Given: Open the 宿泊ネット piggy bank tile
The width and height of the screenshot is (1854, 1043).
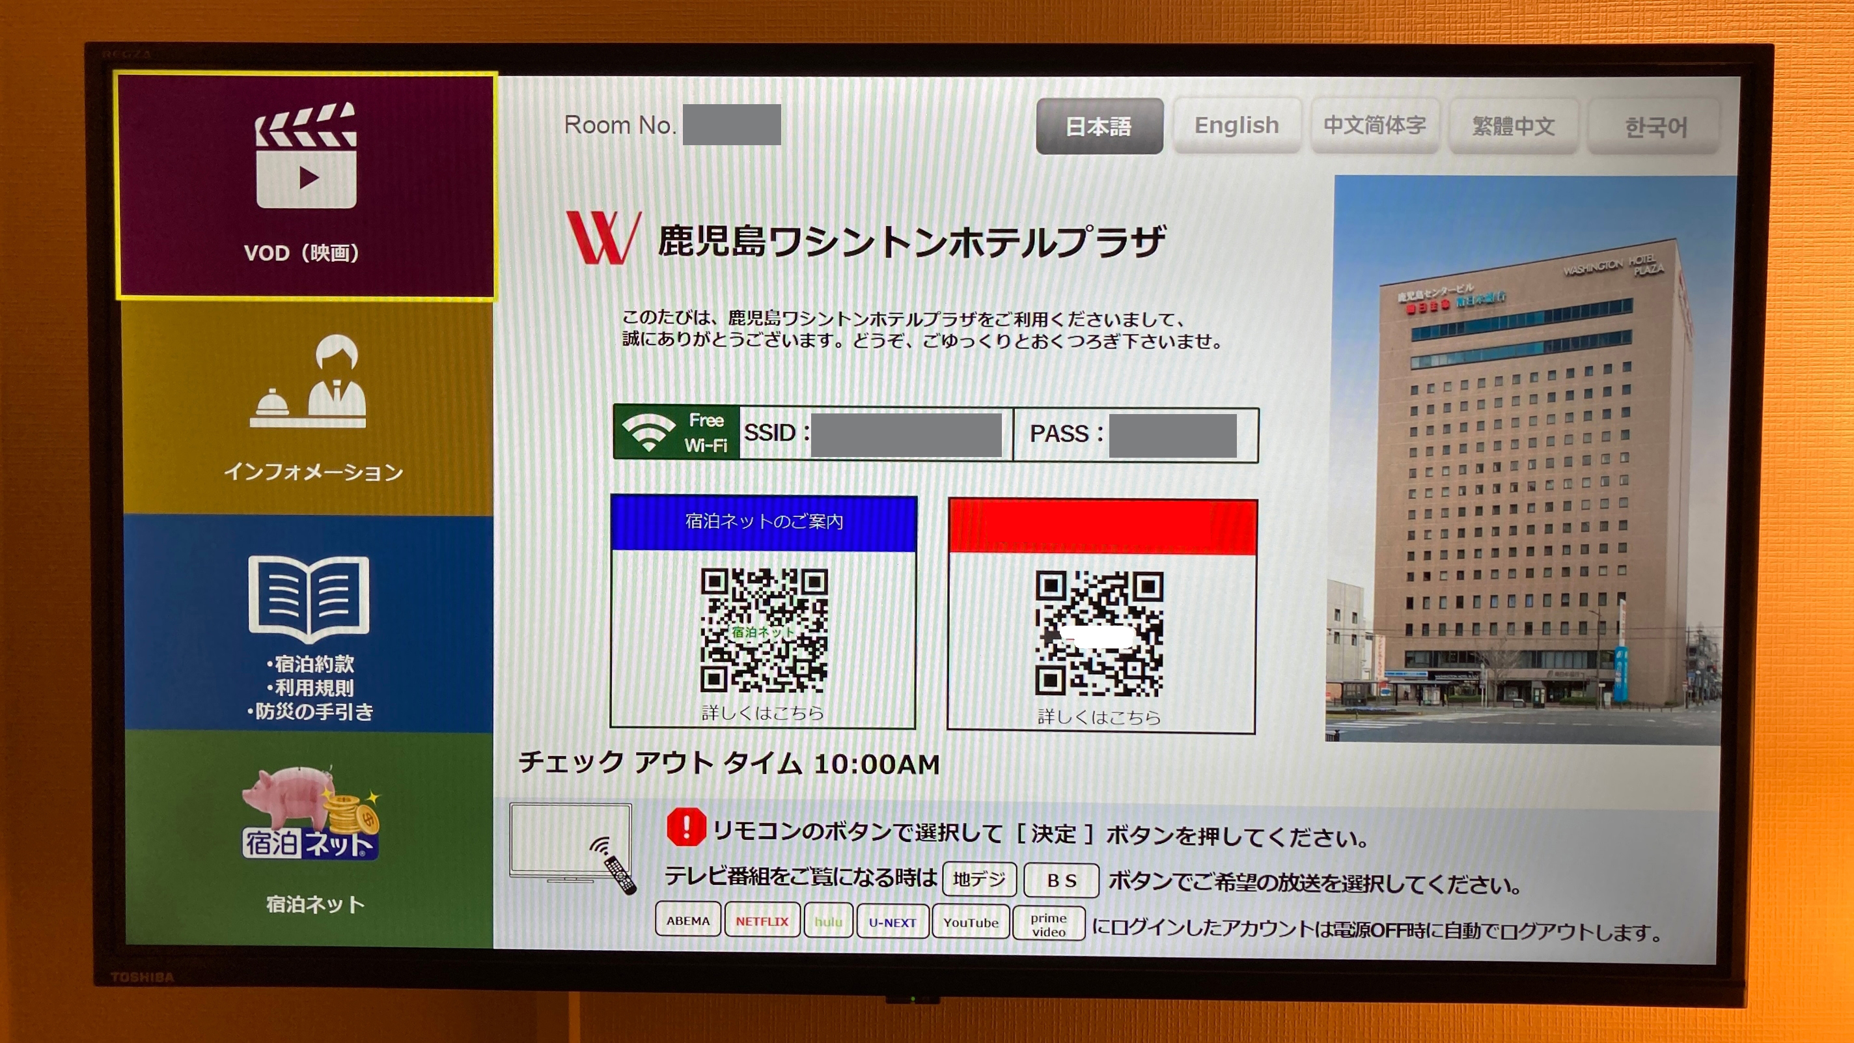Looking at the screenshot, I should 309,839.
